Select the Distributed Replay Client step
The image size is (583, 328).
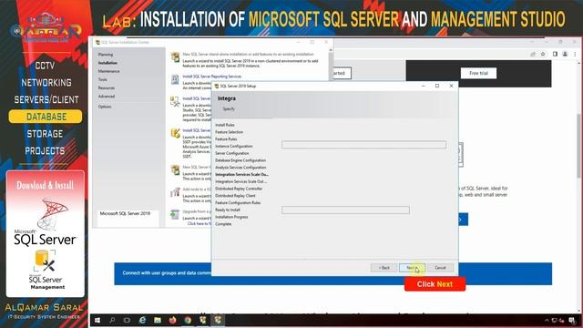pyautogui.click(x=235, y=196)
